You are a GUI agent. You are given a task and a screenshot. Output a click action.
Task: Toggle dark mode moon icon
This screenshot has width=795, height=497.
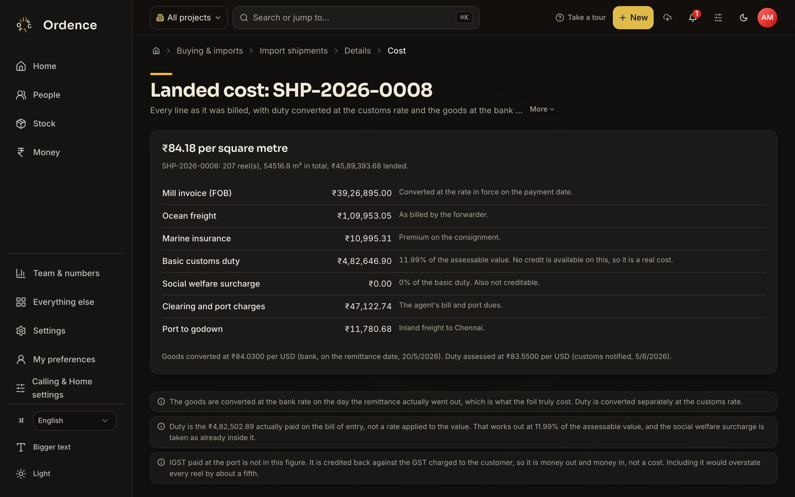(743, 18)
